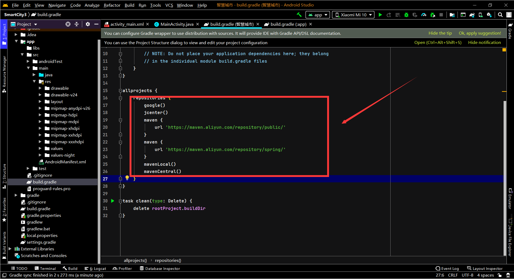Click 'Hide notification' link
Screen dimensions: 514x279
tap(484, 43)
